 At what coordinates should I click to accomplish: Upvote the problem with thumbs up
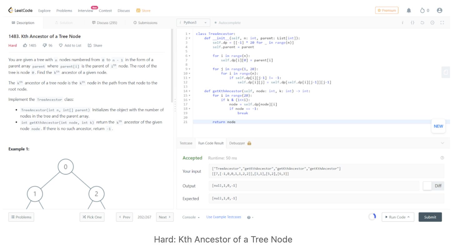(x=25, y=46)
